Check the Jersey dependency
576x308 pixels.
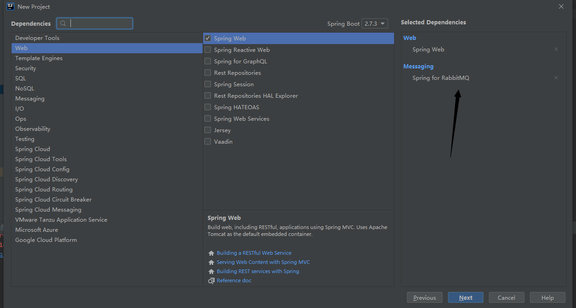coord(208,130)
